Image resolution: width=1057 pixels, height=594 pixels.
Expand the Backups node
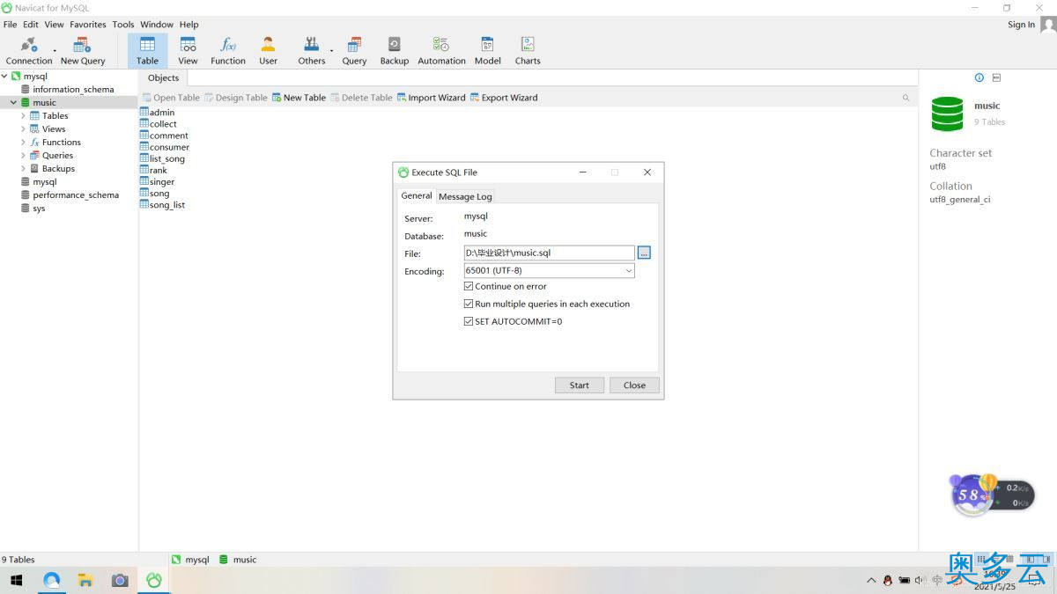click(x=23, y=169)
